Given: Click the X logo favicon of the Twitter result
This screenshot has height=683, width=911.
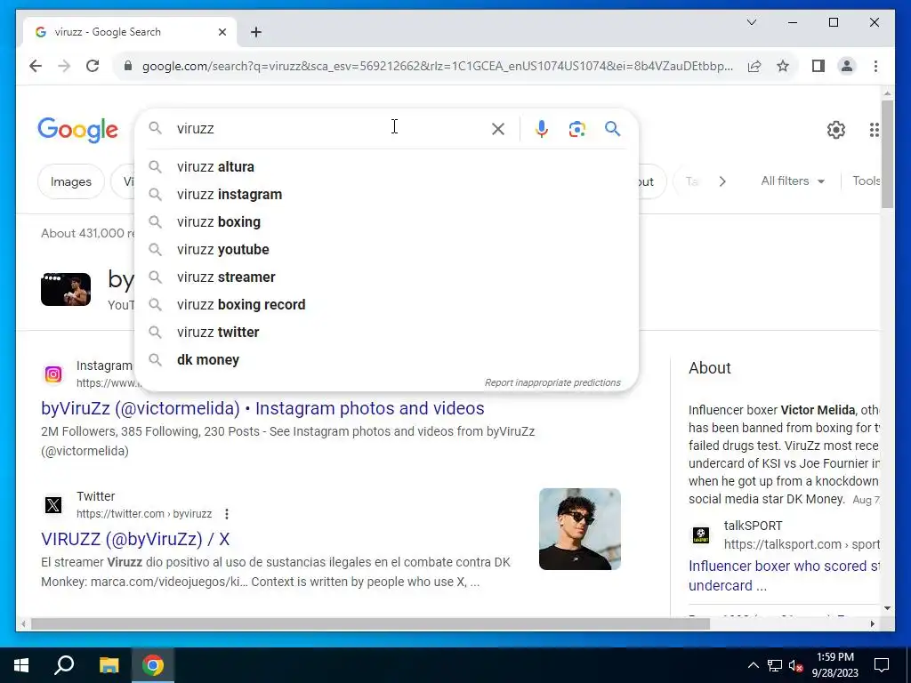Looking at the screenshot, I should point(52,505).
